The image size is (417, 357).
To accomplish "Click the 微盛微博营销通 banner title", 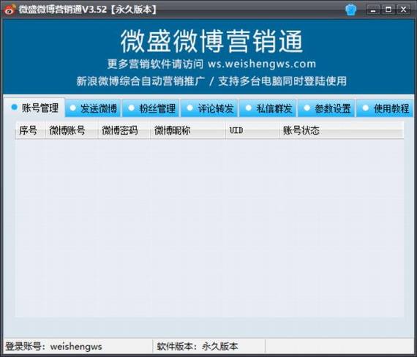I will 211,41.
